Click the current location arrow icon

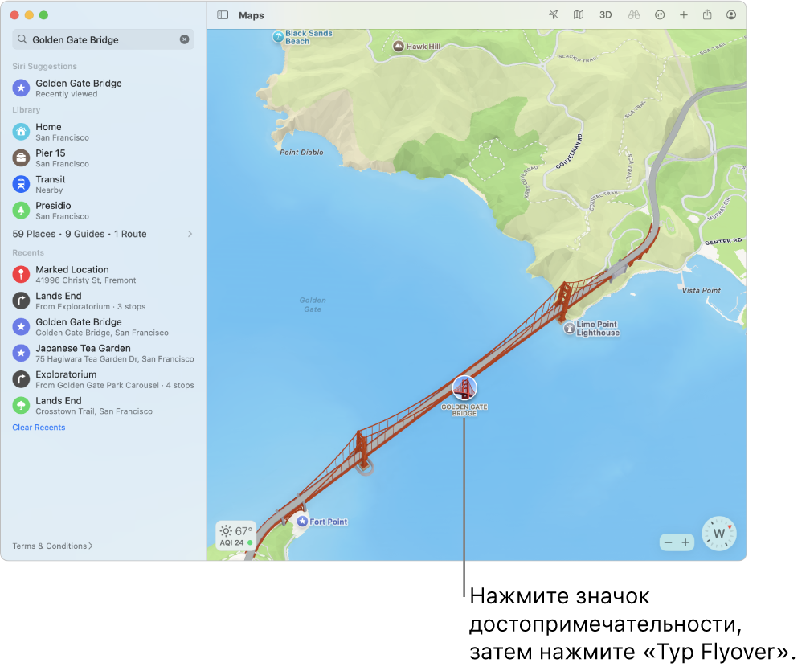tap(553, 15)
